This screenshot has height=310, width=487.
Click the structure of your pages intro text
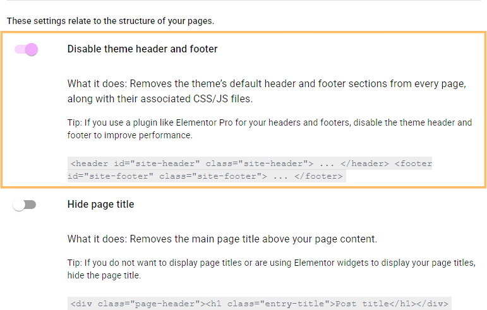click(111, 21)
